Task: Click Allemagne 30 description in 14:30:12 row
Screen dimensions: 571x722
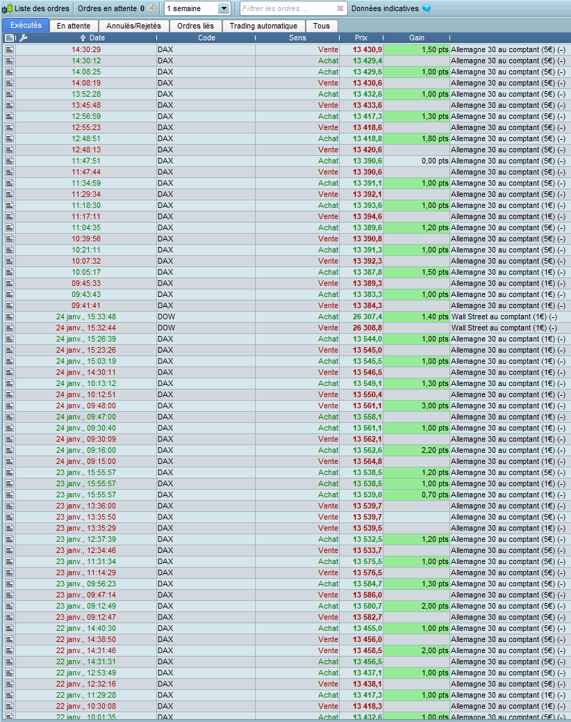Action: tap(508, 61)
